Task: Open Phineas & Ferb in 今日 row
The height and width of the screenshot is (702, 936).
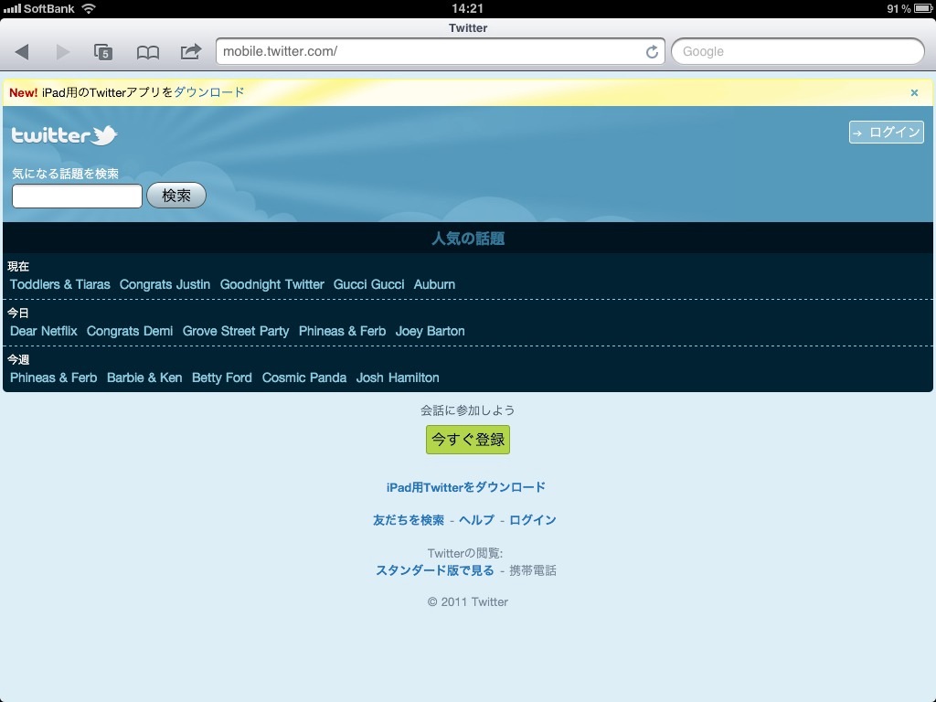Action: 342,331
